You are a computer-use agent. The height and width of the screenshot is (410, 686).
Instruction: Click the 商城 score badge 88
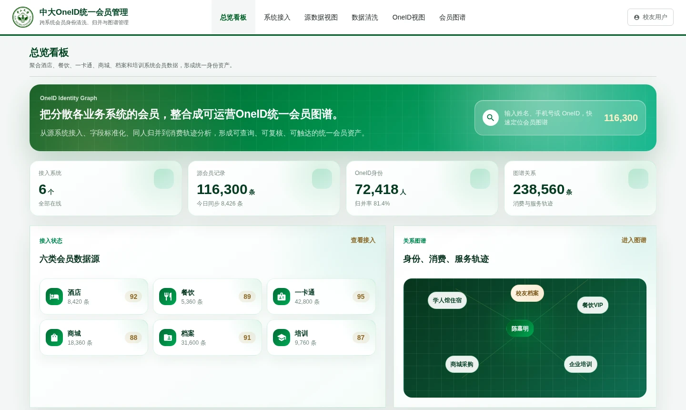tap(133, 338)
